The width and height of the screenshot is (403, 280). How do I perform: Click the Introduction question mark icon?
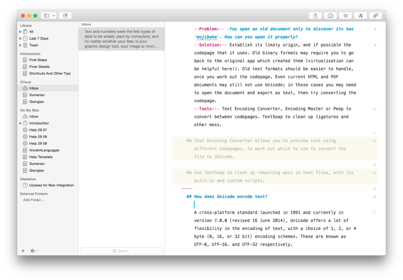[25, 123]
